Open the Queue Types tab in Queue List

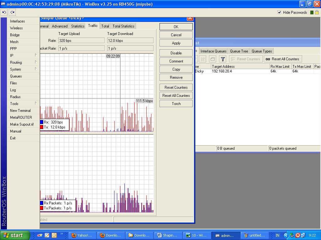262,51
